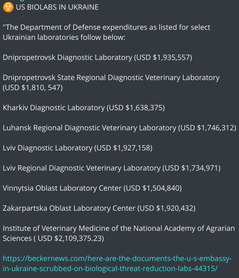Viewport: 239px width, 278px height.
Task: Click the Department of Defense expenditures paragraph
Action: point(106,32)
